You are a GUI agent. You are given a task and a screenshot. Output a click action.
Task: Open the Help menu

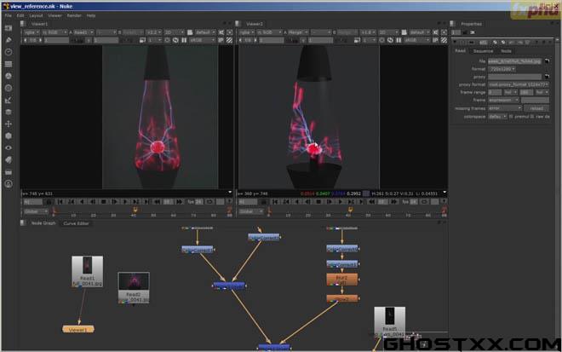tap(91, 16)
